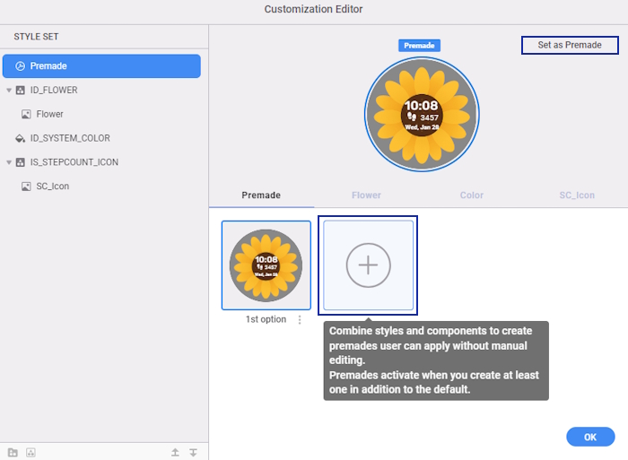Select the SC_Icon tree item

point(53,187)
